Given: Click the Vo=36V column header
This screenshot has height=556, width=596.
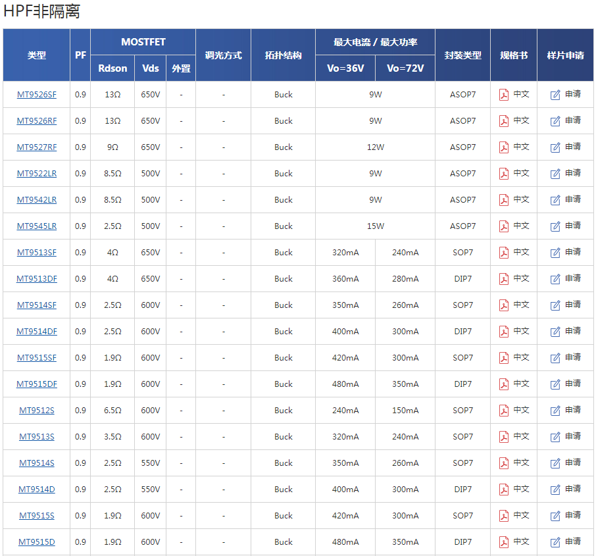Looking at the screenshot, I should point(345,68).
